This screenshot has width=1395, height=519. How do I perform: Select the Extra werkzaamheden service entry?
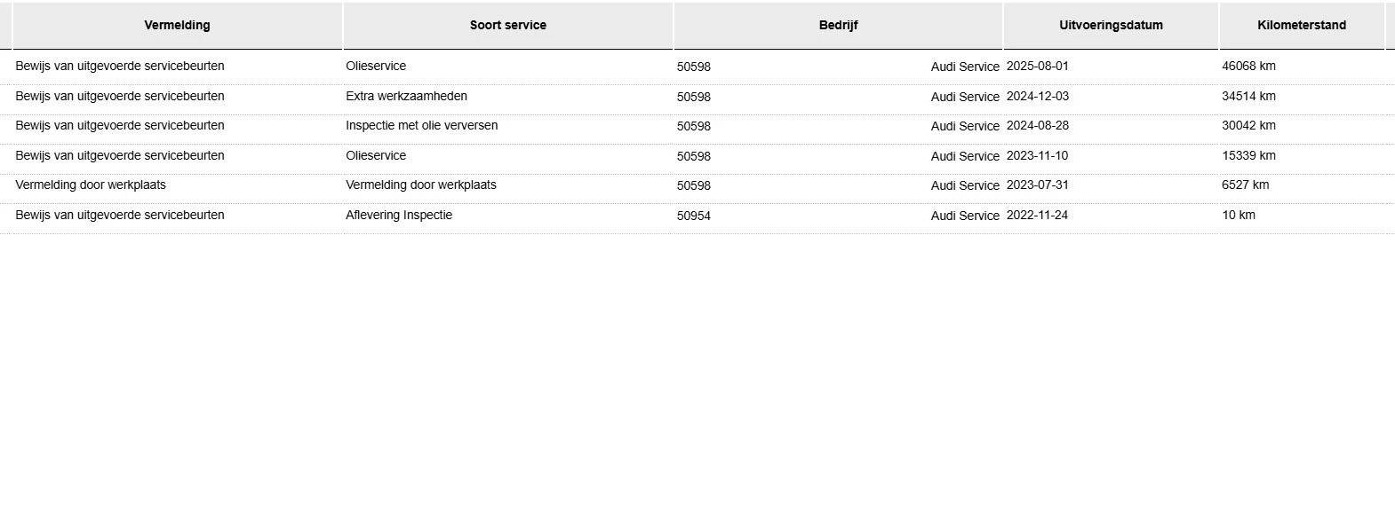(406, 96)
